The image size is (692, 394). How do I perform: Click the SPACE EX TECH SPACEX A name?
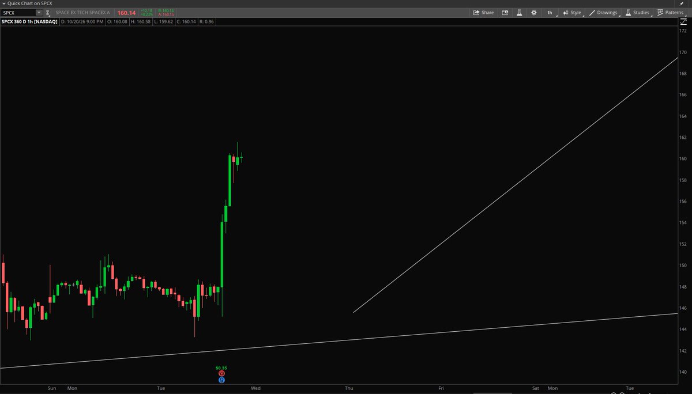click(x=82, y=12)
